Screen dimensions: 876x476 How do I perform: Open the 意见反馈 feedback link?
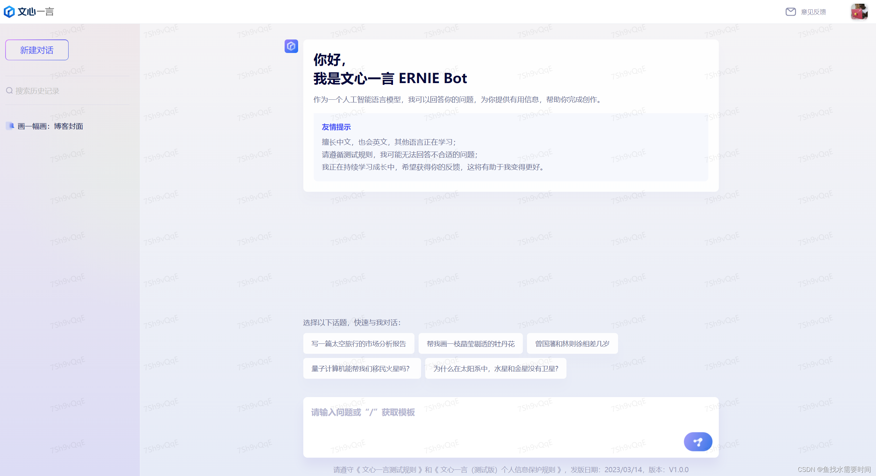point(813,12)
